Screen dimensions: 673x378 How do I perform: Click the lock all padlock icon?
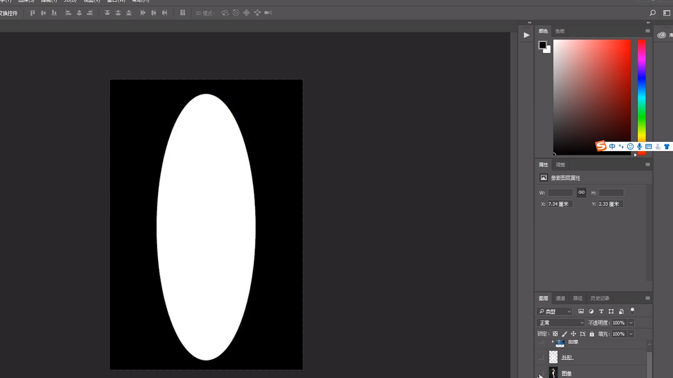[x=592, y=334]
